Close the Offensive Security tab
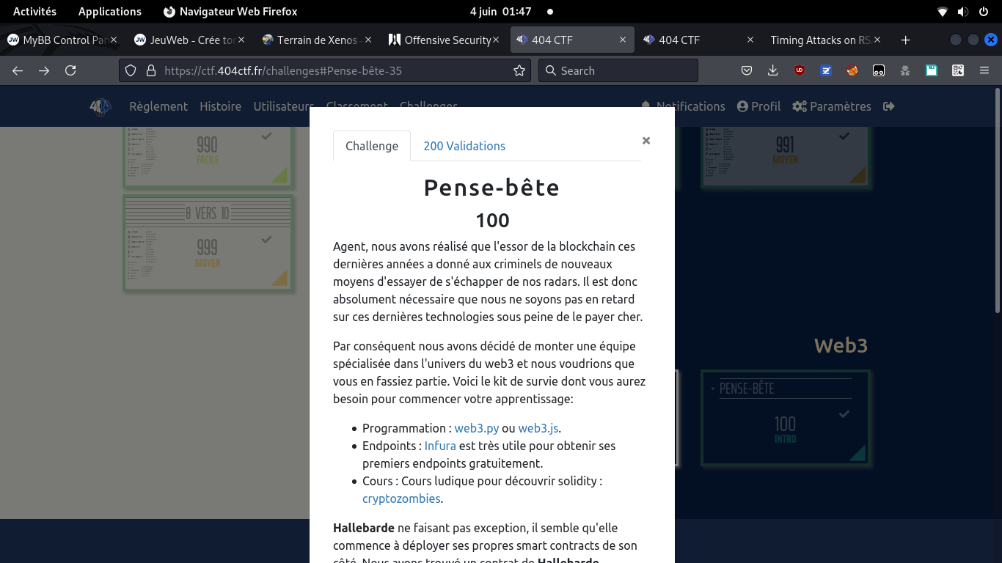The width and height of the screenshot is (1002, 563). 496,40
